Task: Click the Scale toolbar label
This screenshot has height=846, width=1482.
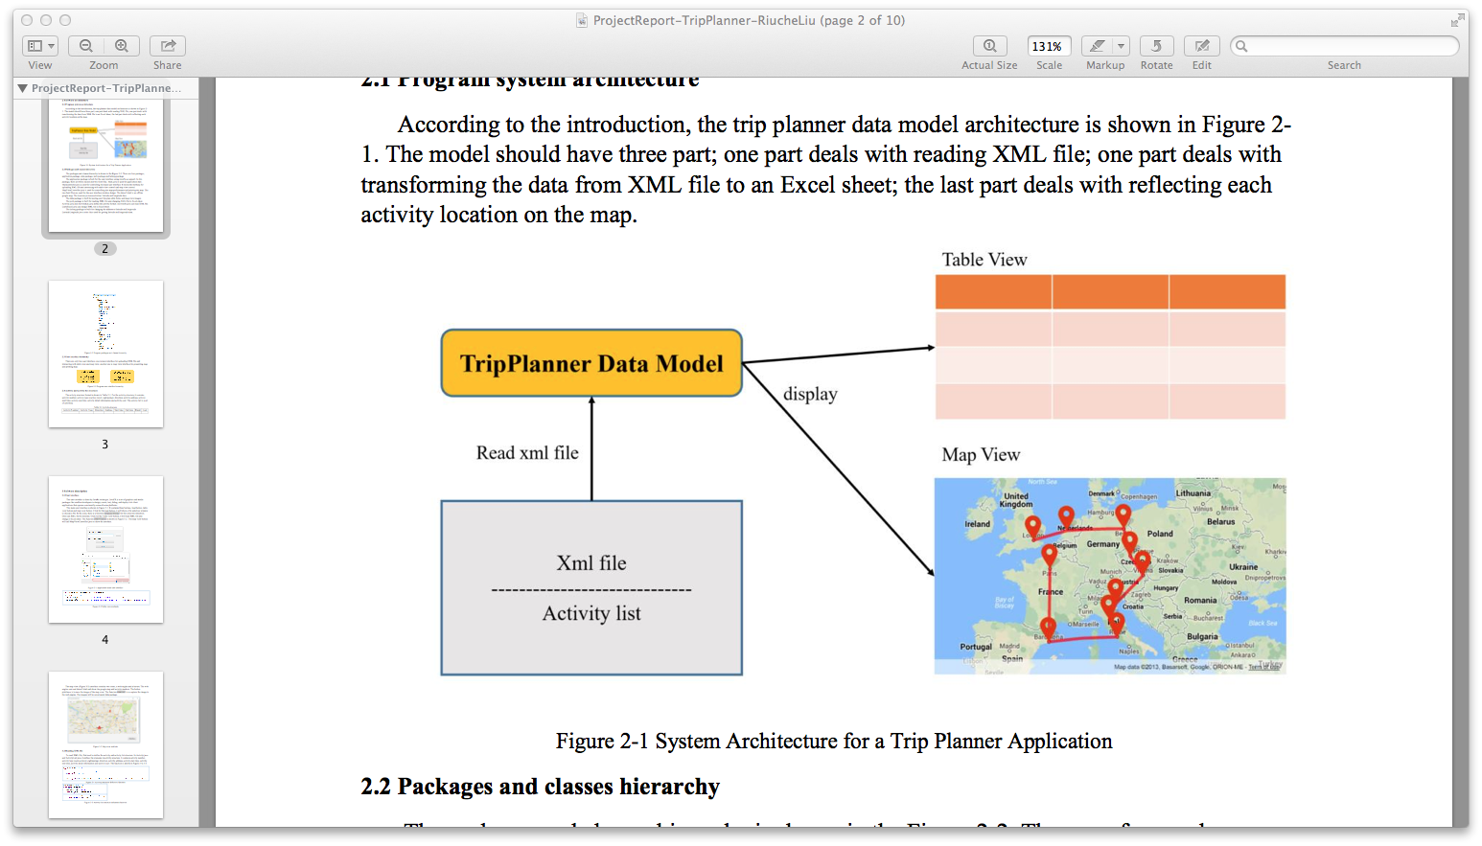Action: pos(1049,65)
